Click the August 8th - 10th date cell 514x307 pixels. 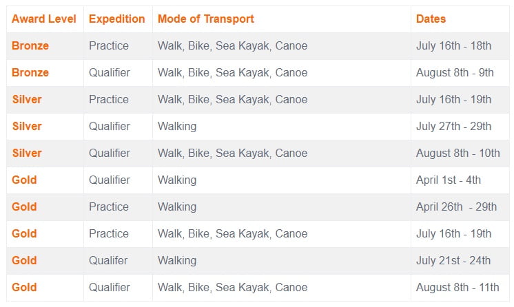pos(458,153)
